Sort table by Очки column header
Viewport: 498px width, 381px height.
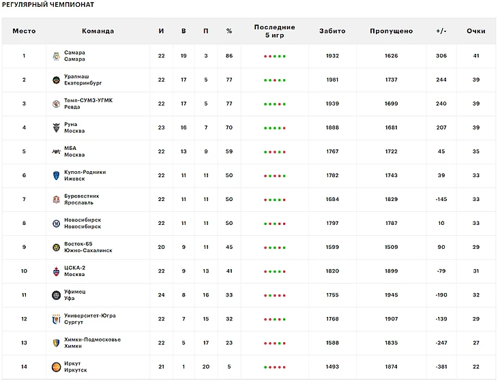coord(475,31)
